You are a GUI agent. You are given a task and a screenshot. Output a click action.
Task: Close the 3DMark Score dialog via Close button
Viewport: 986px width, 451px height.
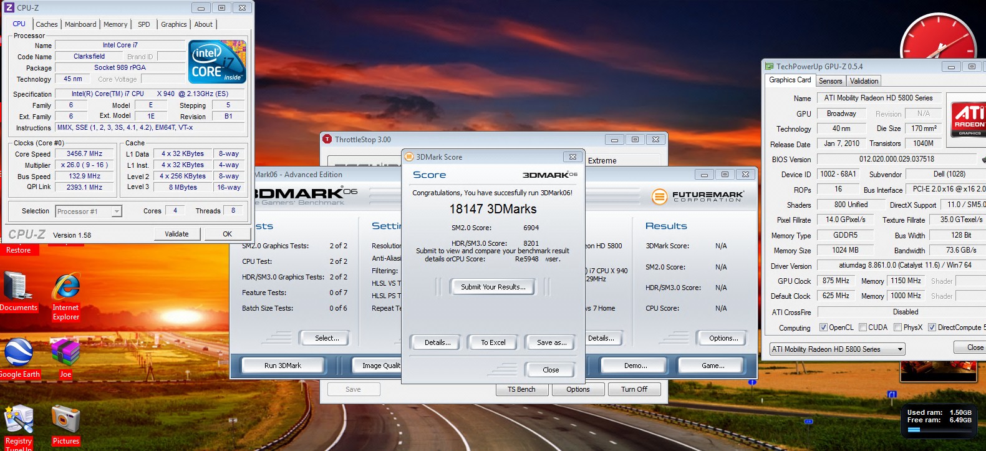tap(551, 370)
